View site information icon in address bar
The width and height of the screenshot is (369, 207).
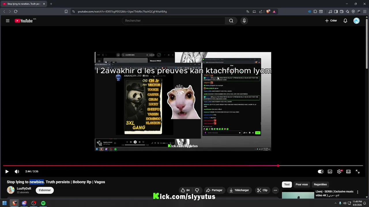click(x=74, y=11)
